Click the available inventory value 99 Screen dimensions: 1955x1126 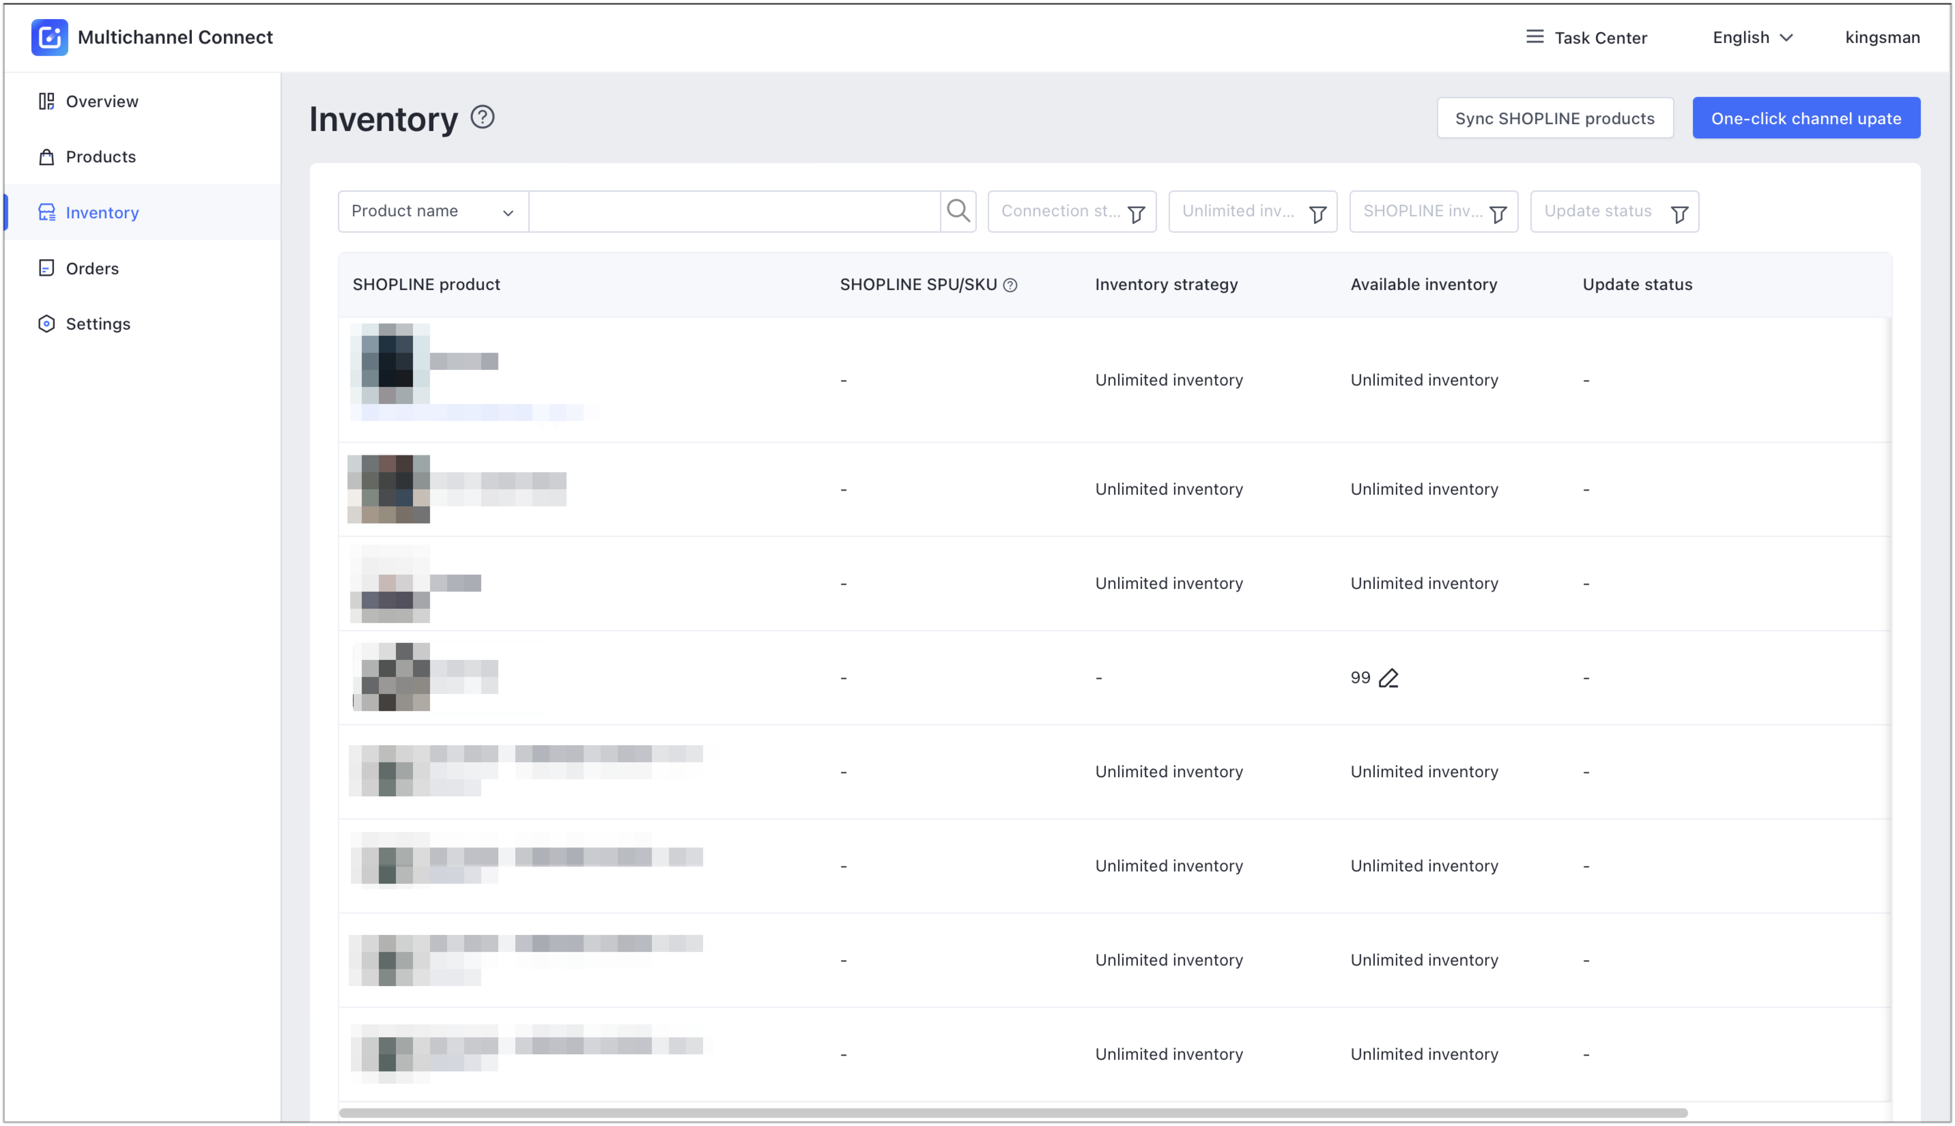coord(1360,677)
